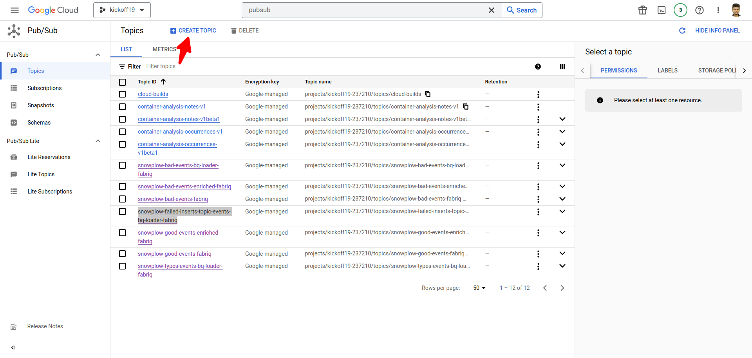The image size is (752, 358).
Task: Check the container-analysis-notes-v1beta1 checkbox
Action: point(123,119)
